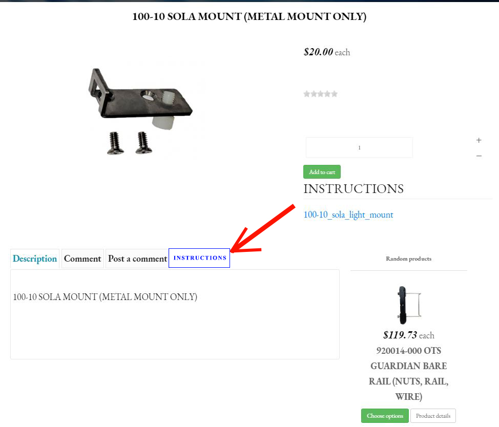View Product details for Guardian rail
The height and width of the screenshot is (427, 499).
(x=433, y=416)
